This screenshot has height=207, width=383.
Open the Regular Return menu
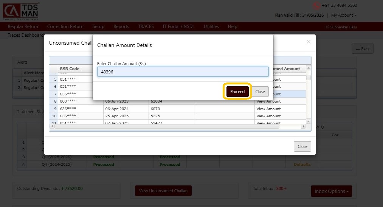pyautogui.click(x=23, y=26)
